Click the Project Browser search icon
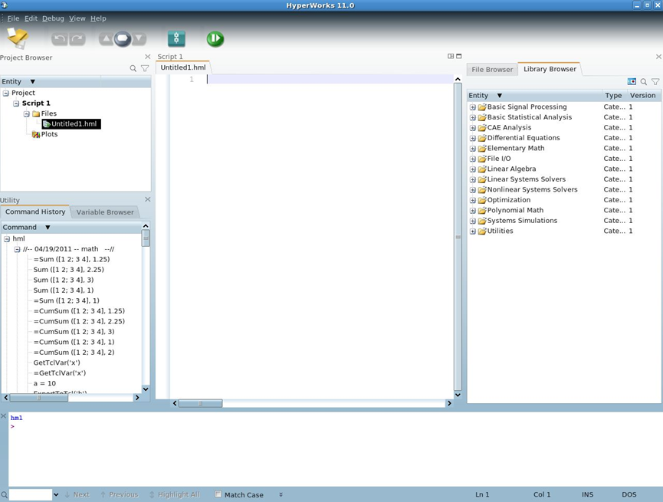 click(133, 68)
